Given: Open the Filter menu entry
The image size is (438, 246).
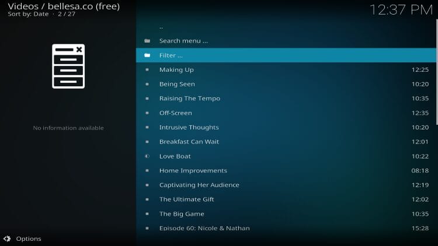Looking at the screenshot, I should click(x=171, y=55).
